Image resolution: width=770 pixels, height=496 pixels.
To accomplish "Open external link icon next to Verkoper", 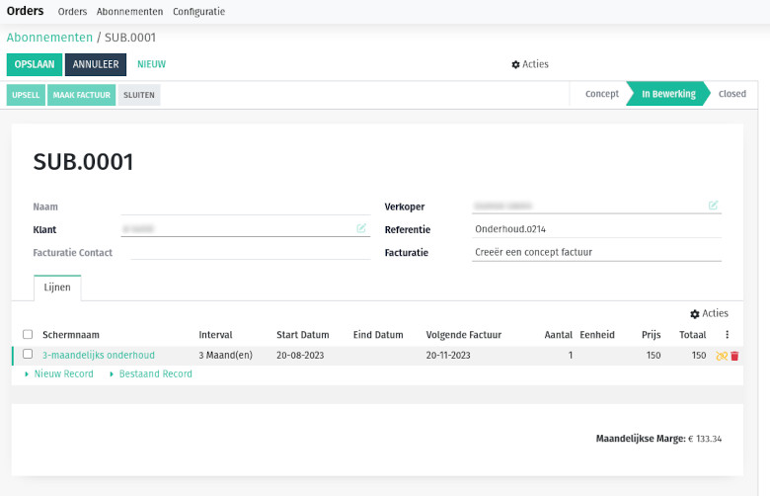I will click(713, 205).
